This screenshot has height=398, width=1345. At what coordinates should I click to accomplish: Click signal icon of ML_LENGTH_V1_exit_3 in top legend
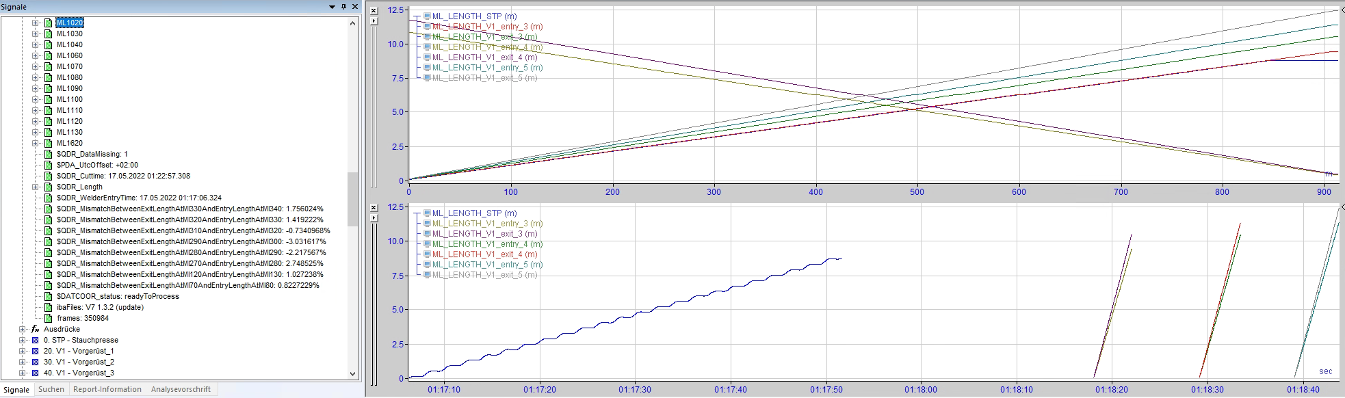pyautogui.click(x=427, y=37)
